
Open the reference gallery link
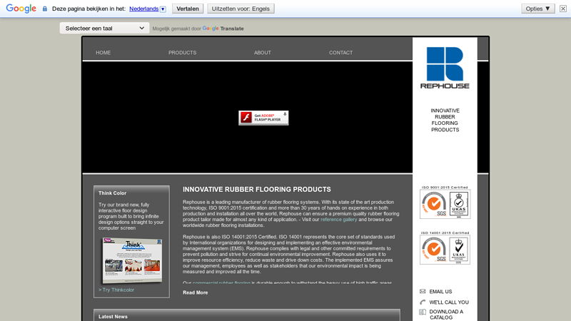(338, 220)
